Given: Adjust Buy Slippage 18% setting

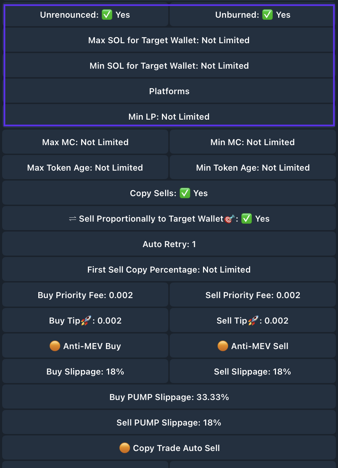Looking at the screenshot, I should tap(85, 372).
